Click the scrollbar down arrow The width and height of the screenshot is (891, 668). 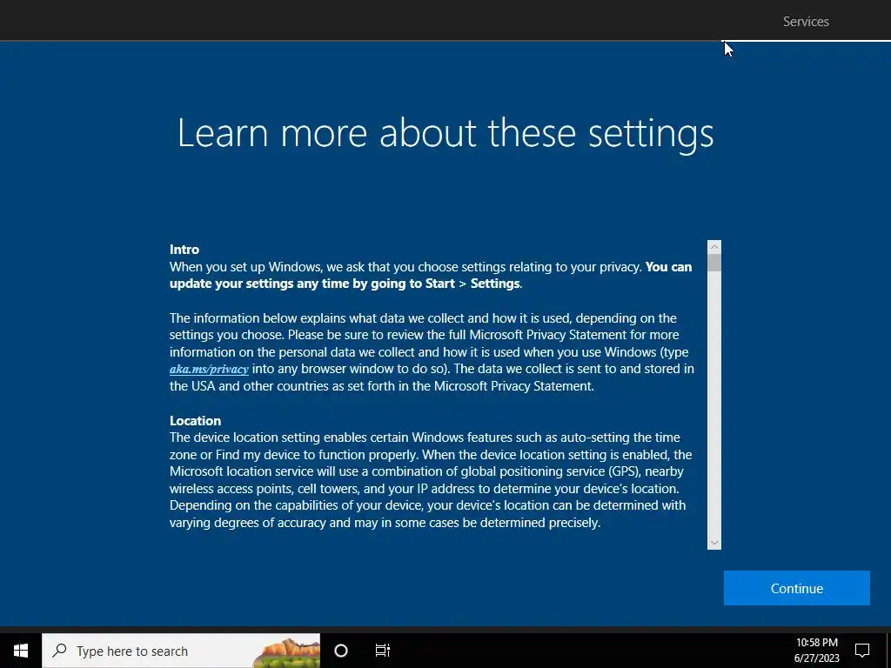pos(714,543)
